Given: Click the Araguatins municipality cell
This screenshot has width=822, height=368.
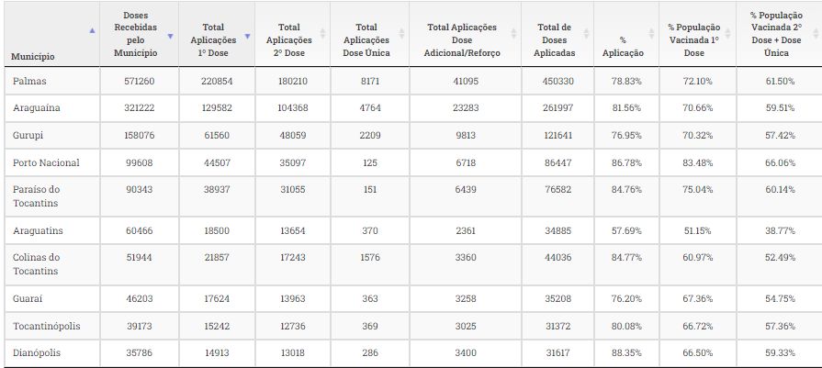Looking at the screenshot, I should [x=39, y=229].
